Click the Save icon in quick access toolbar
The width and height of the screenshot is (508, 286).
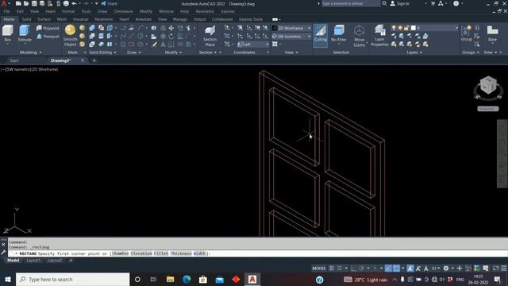click(34, 3)
